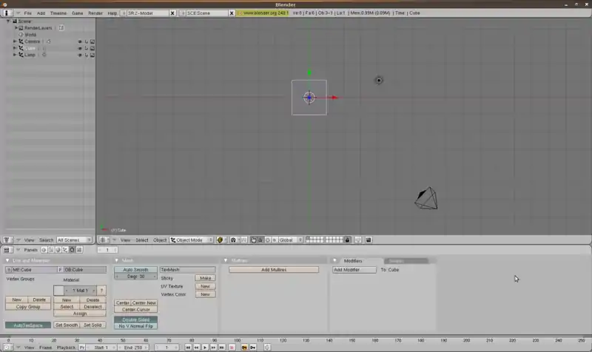Open the Add menu in top bar
The image size is (592, 352).
click(x=41, y=13)
